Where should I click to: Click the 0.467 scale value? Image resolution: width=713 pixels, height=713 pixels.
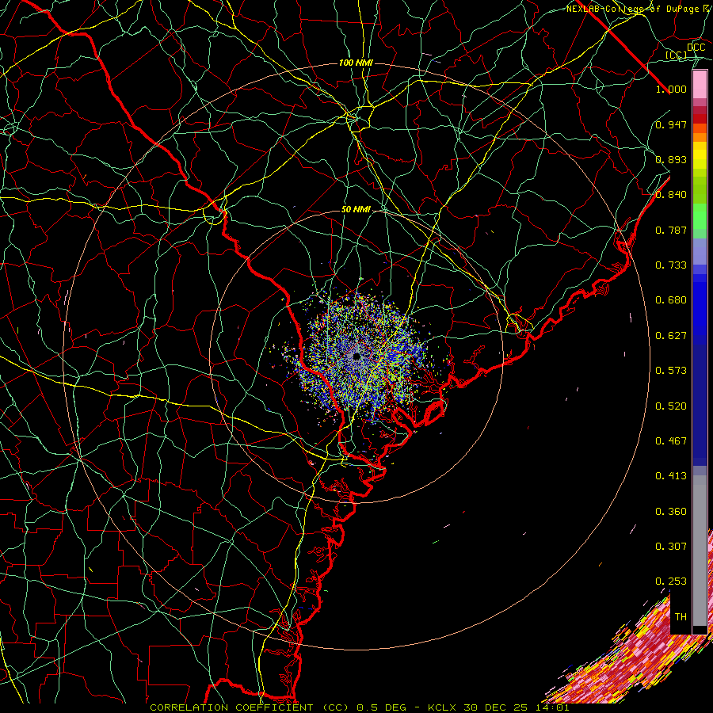671,441
